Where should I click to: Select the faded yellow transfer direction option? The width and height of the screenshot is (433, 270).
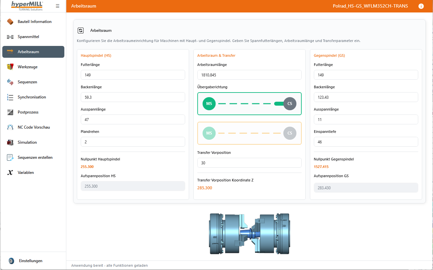tap(249, 133)
